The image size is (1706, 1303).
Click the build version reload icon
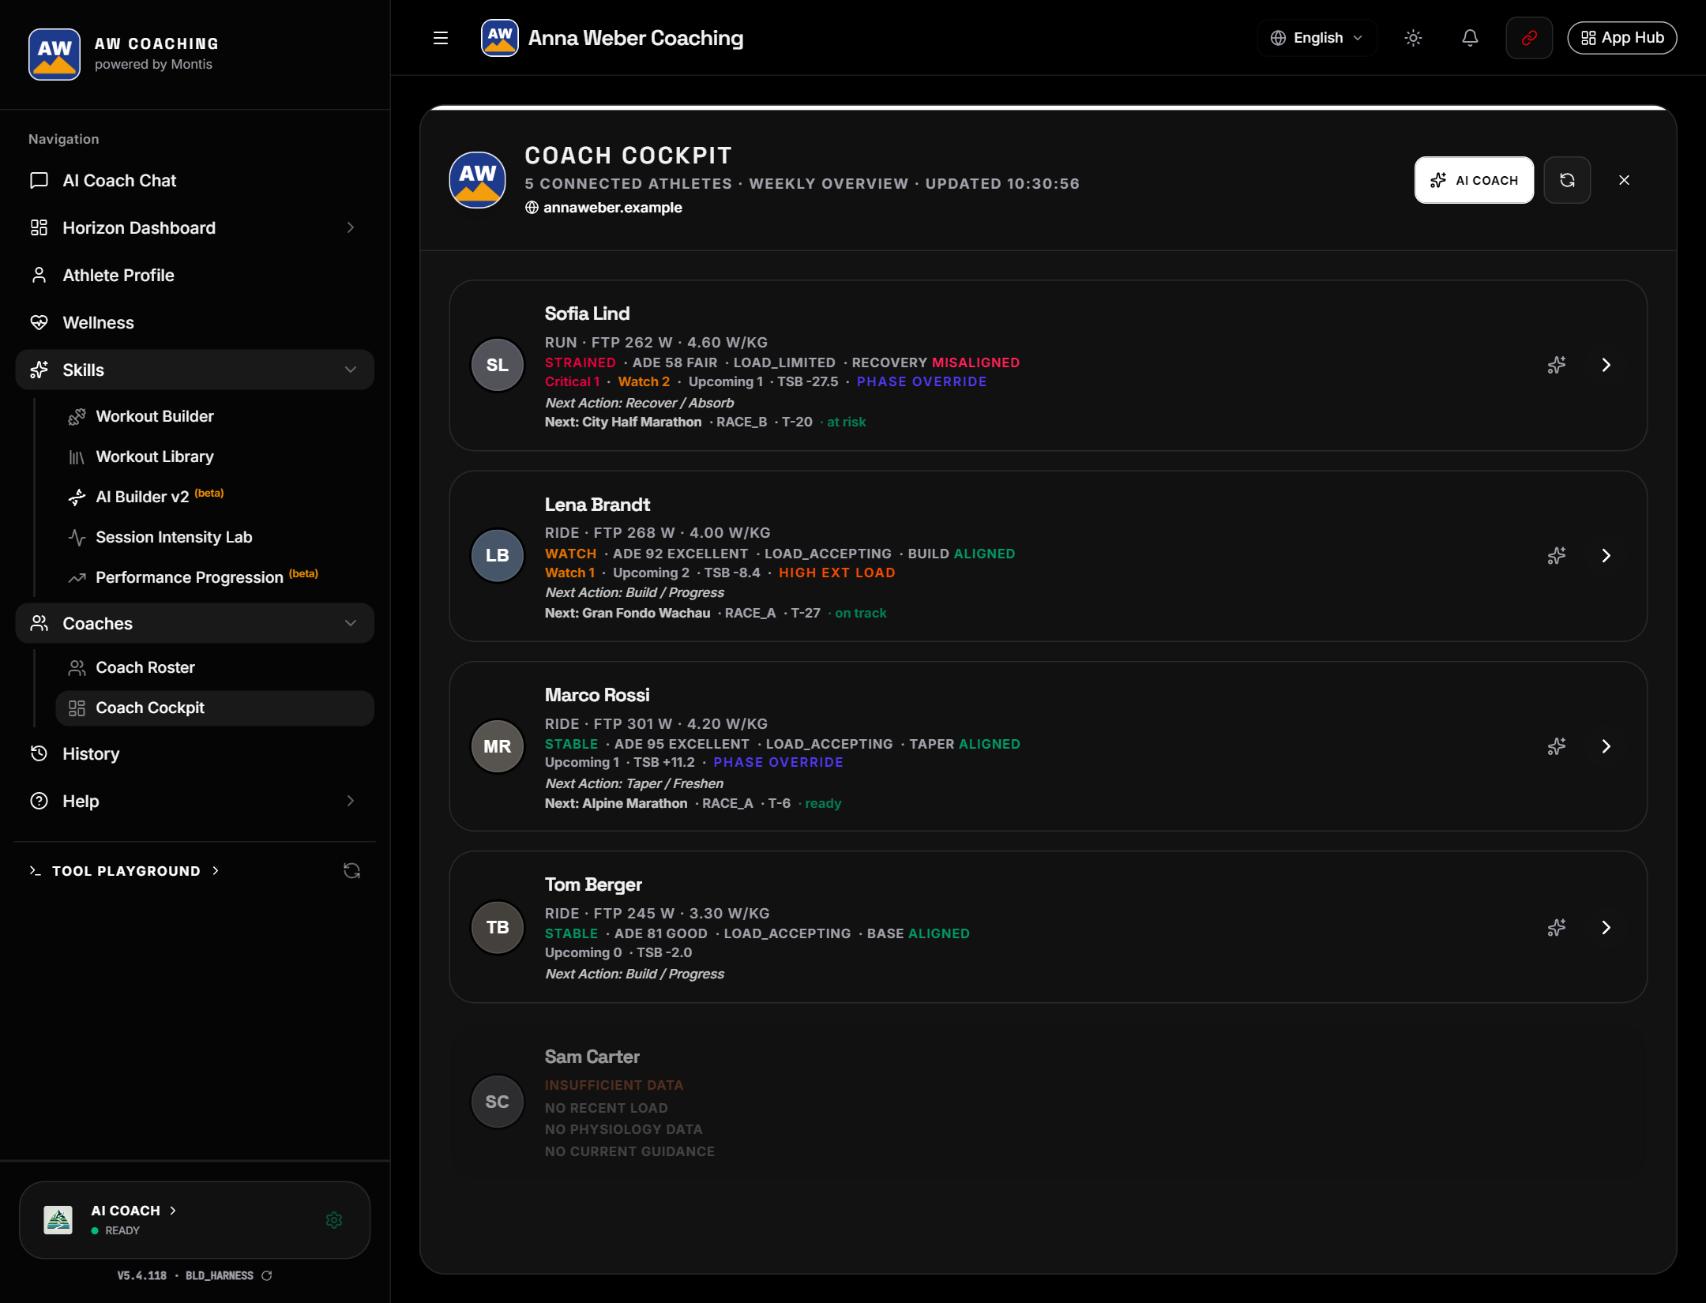click(267, 1275)
